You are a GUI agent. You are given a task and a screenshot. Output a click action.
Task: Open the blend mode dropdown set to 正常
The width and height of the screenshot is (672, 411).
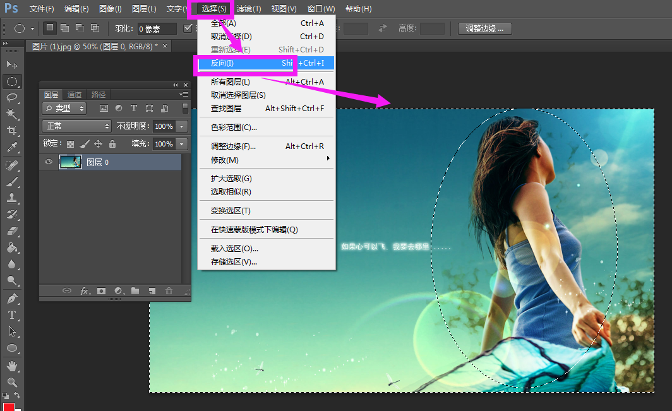point(76,126)
